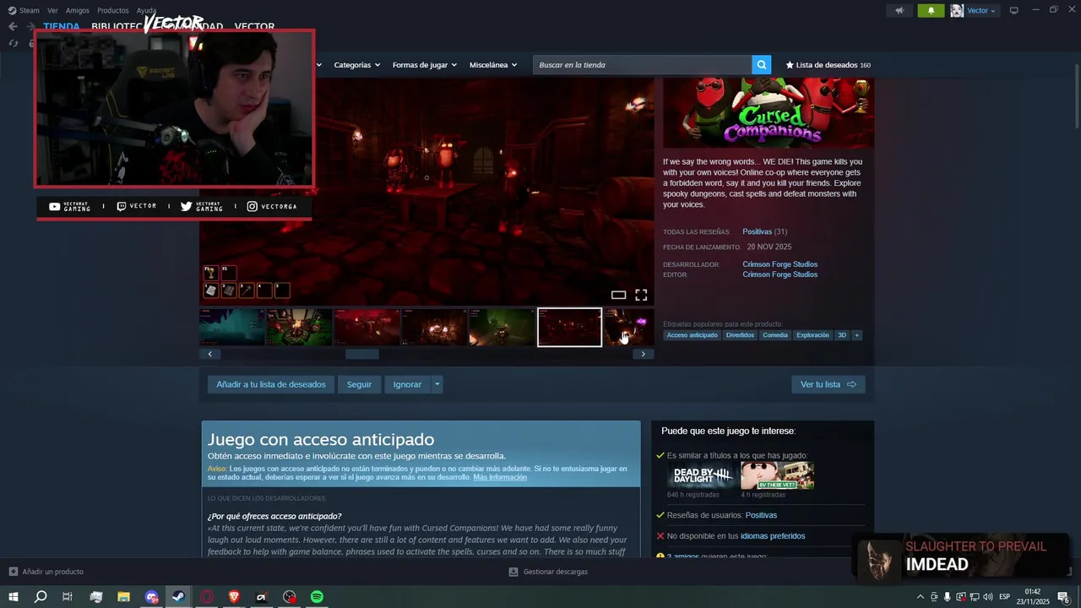Screen dimensions: 1081x608
Task: Open Más información early access link
Action: coord(500,477)
